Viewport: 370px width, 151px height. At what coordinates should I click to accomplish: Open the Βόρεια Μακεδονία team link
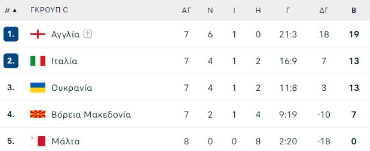point(91,115)
